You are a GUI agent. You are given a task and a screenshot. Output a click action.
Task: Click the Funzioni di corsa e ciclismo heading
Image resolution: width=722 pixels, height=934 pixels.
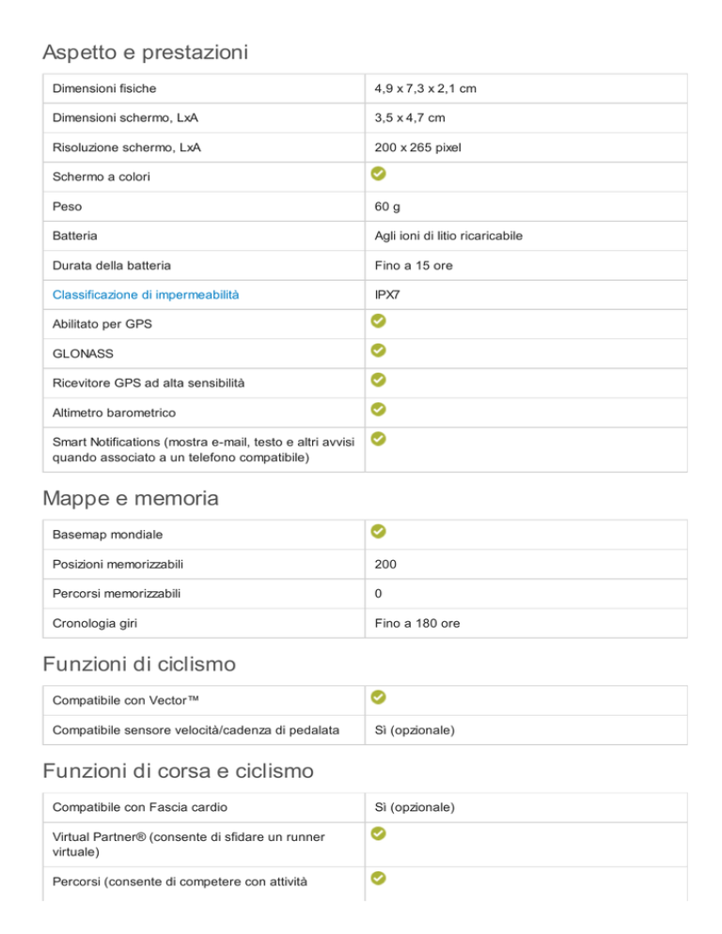pyautogui.click(x=178, y=771)
